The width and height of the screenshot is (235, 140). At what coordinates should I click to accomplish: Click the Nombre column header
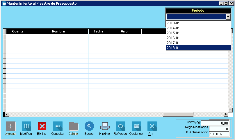[x=58, y=31]
